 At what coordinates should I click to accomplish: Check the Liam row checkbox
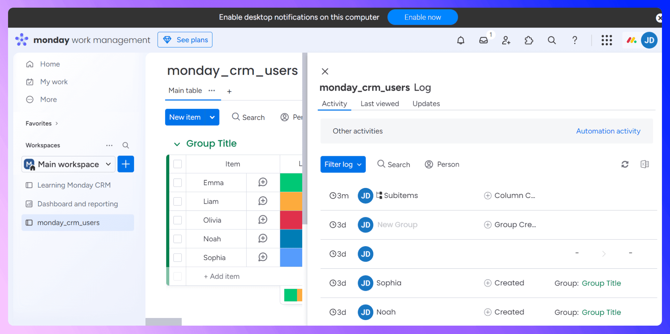[178, 202]
